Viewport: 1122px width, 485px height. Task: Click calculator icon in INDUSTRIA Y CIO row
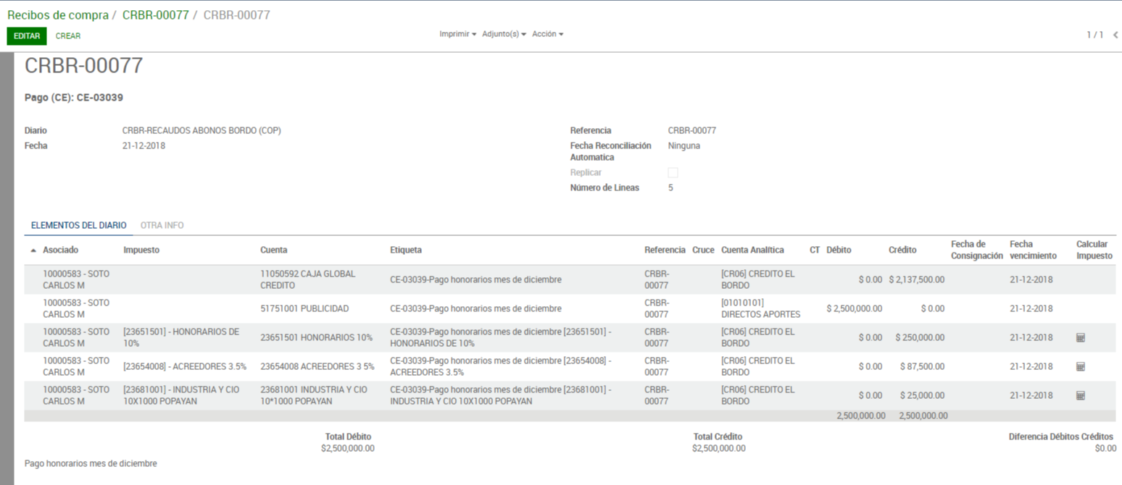coord(1080,396)
